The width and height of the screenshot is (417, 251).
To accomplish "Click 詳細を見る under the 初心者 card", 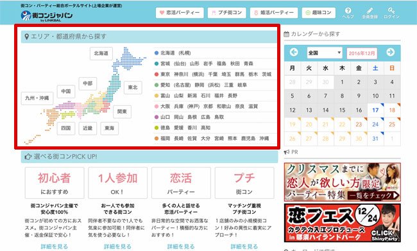I will click(x=55, y=247).
